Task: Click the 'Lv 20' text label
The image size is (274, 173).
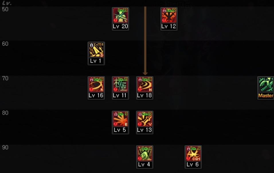Action: [120, 26]
